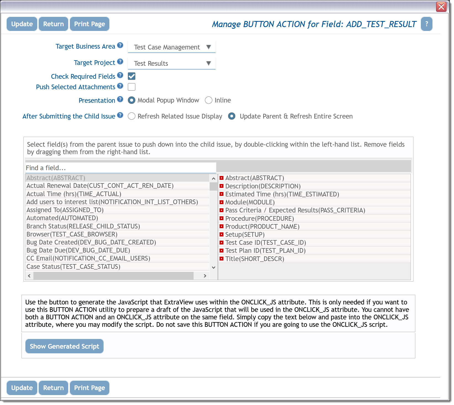Viewport: 454px width, 405px height.
Task: Click the vertical scrollbar thumb of field list
Action: [213, 187]
